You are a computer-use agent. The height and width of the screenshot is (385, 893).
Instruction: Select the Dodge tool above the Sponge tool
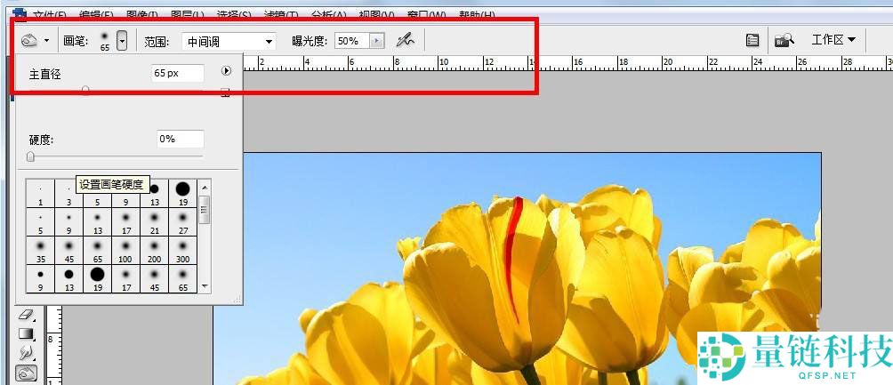[x=26, y=353]
